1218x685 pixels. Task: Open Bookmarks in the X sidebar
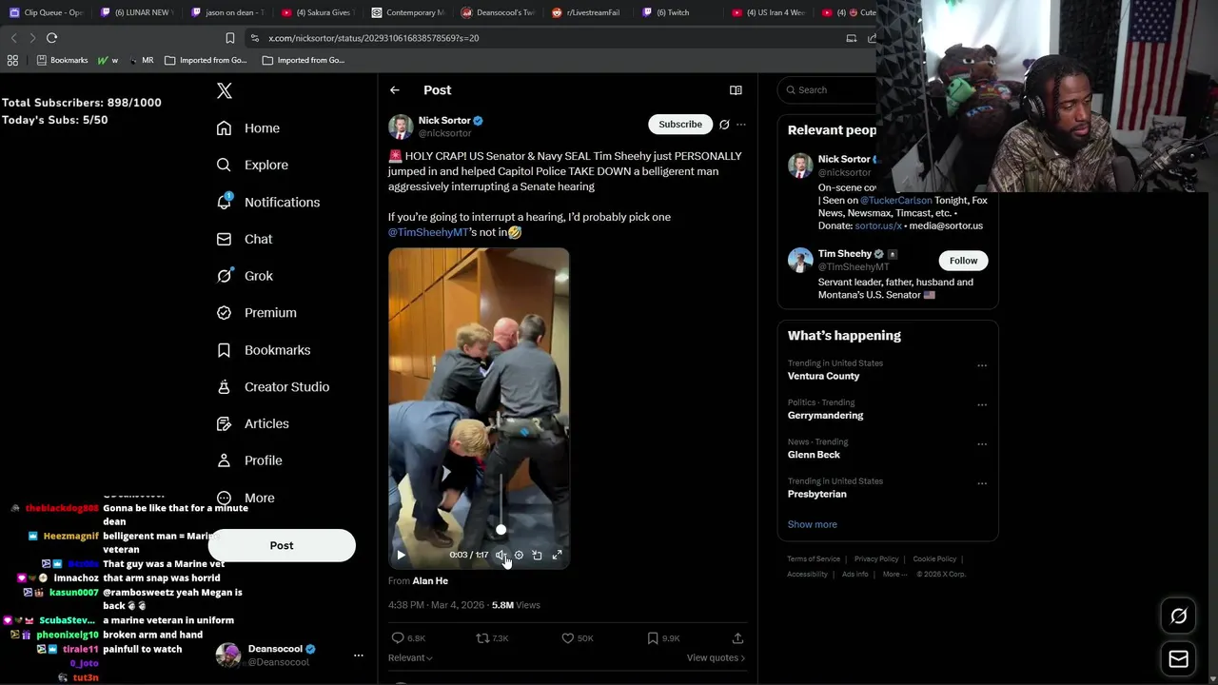264,350
